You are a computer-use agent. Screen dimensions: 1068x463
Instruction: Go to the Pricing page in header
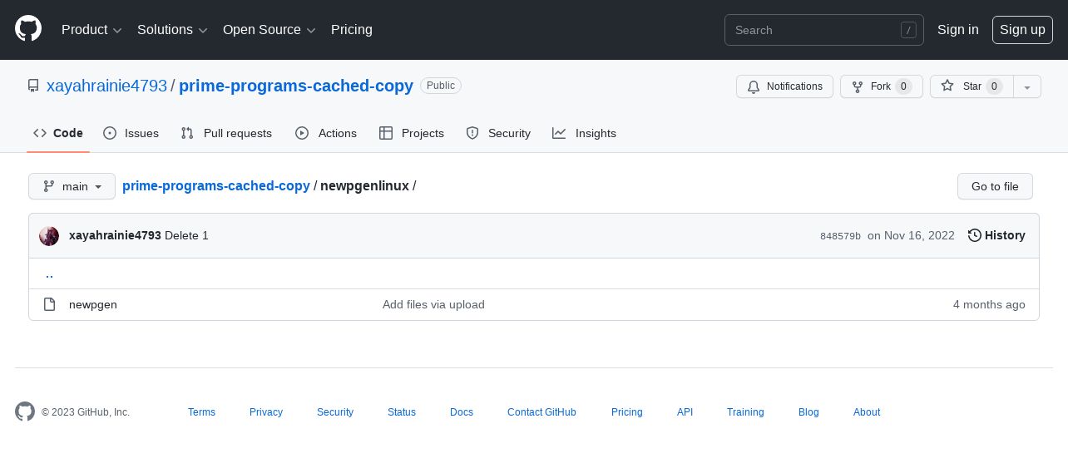(x=352, y=30)
